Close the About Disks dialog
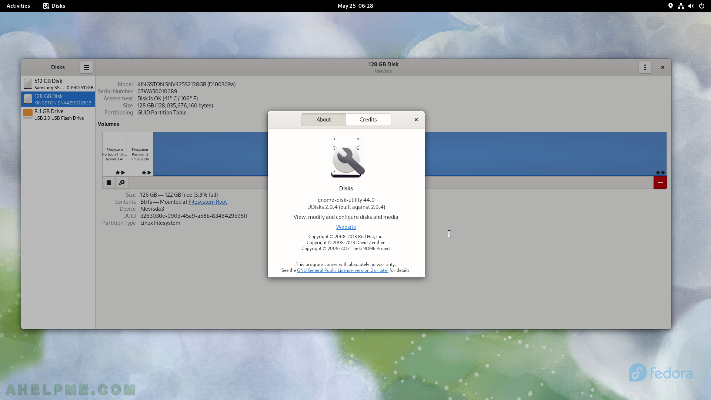 click(416, 120)
